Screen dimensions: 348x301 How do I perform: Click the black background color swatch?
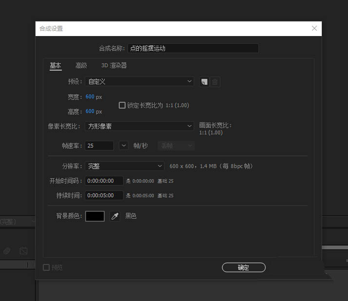tap(95, 216)
